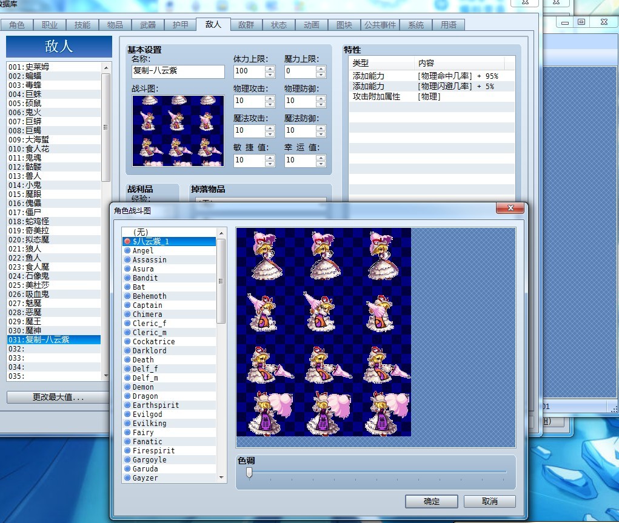Increase the 体力上限 value with up arrow

270,68
